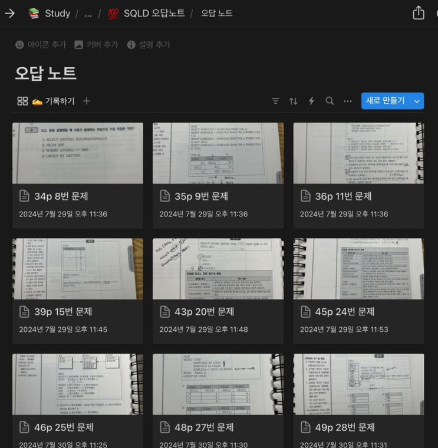Click the 35p 9번 문제 title text

pyautogui.click(x=202, y=196)
